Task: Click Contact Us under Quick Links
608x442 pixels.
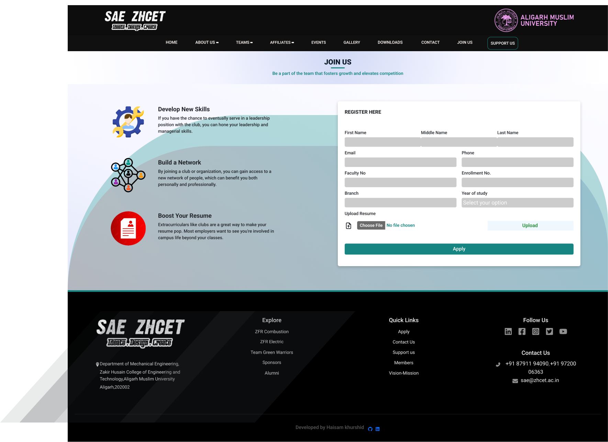Action: pyautogui.click(x=404, y=342)
